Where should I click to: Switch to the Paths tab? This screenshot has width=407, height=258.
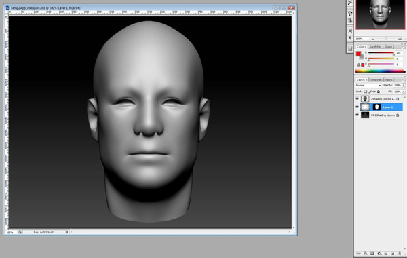(389, 79)
